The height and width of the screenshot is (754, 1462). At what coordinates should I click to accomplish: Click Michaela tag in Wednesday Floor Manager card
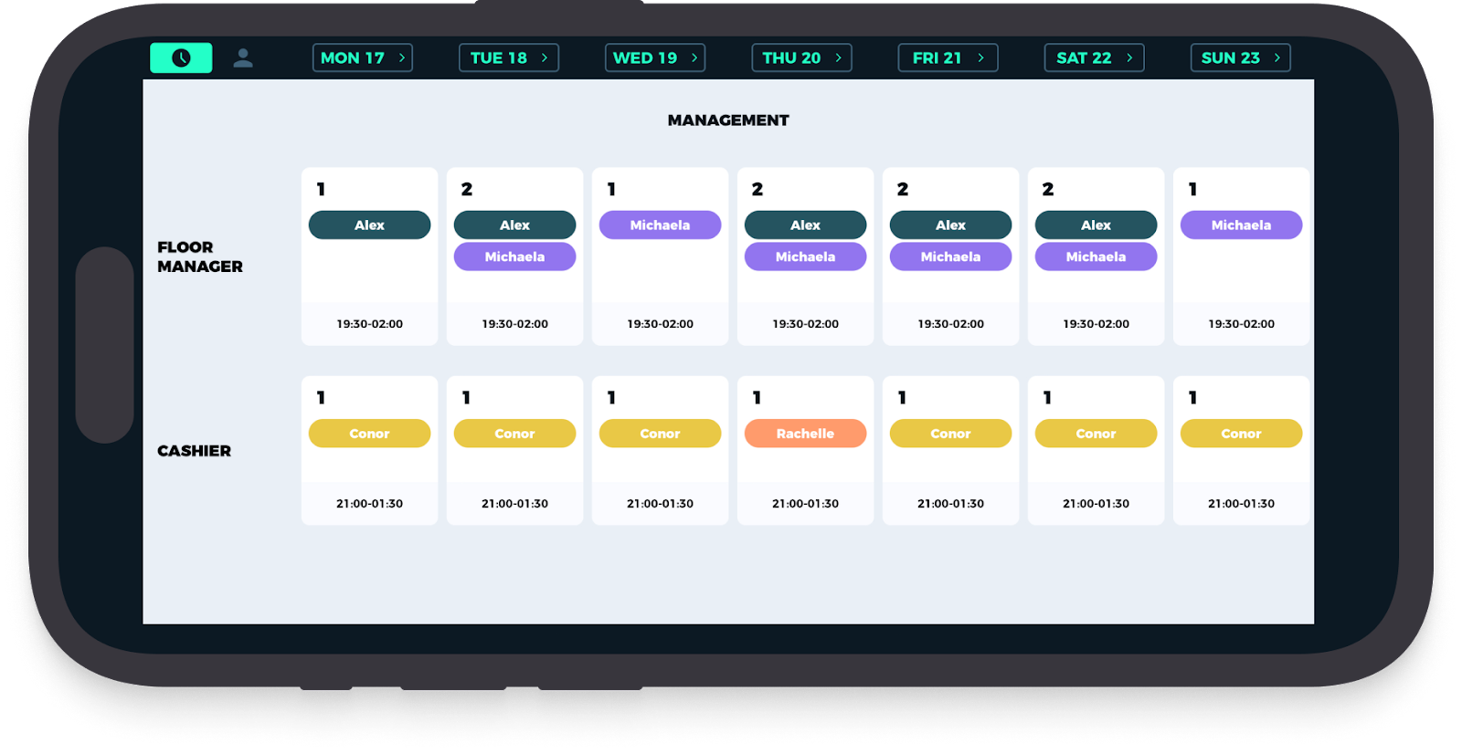click(x=660, y=225)
